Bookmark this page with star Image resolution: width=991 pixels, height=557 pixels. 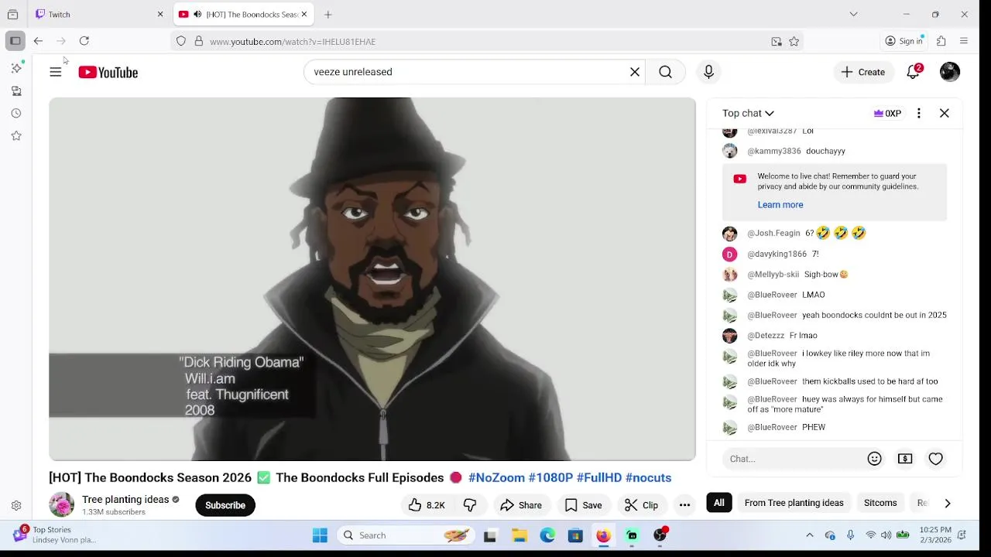click(794, 42)
